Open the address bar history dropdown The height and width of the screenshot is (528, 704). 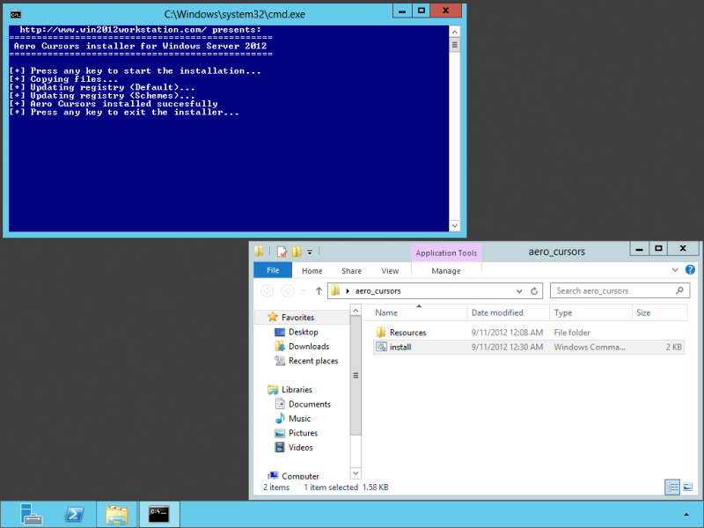519,291
